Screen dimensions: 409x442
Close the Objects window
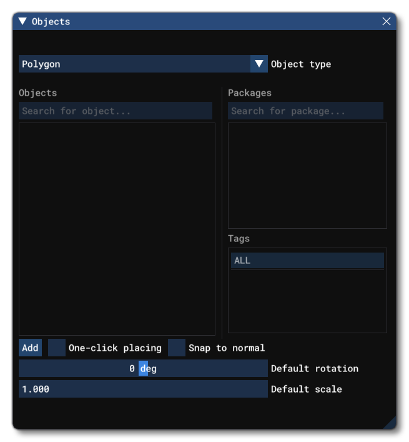(x=387, y=21)
